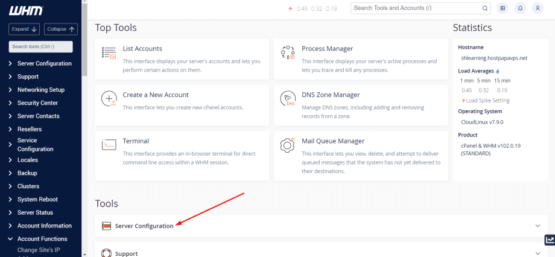Click the server information icon in header
The width and height of the screenshot is (555, 257).
click(x=503, y=8)
